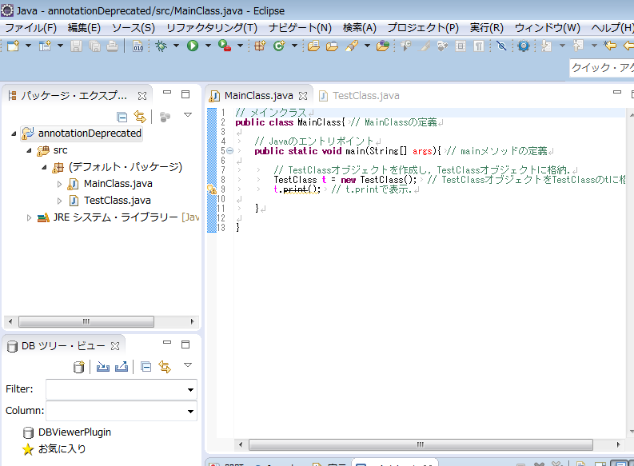Click the New Java Package icon

pyautogui.click(x=260, y=46)
